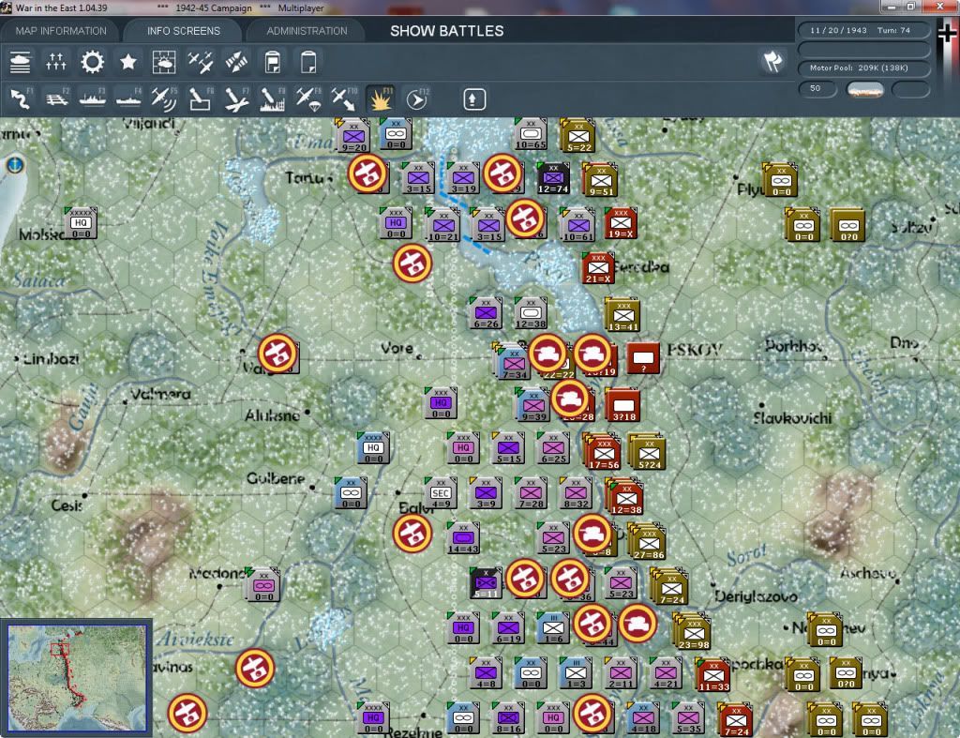Select the 6=26 infantry unit counter
Viewport: 960px width, 738px height.
point(487,313)
